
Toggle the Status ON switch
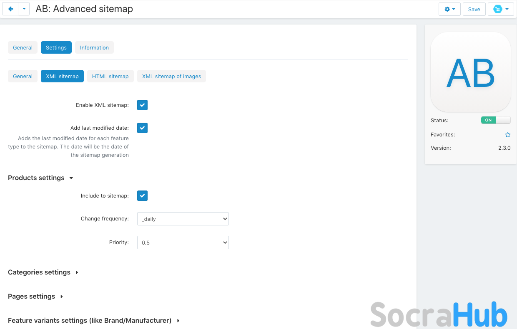[x=495, y=120]
